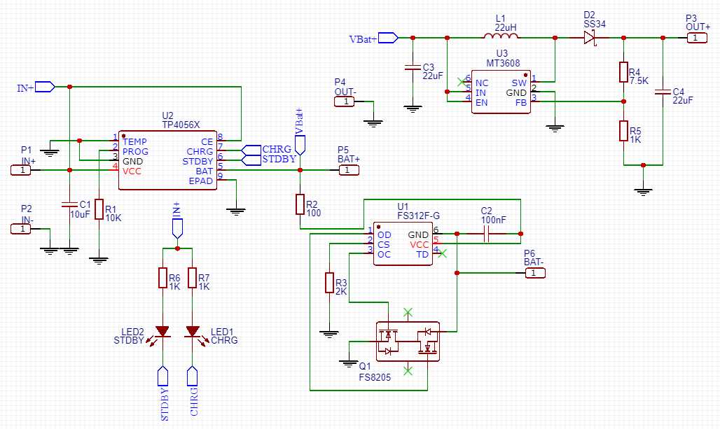Click the FS8205 part name text
The image size is (720, 429).
coord(375,377)
